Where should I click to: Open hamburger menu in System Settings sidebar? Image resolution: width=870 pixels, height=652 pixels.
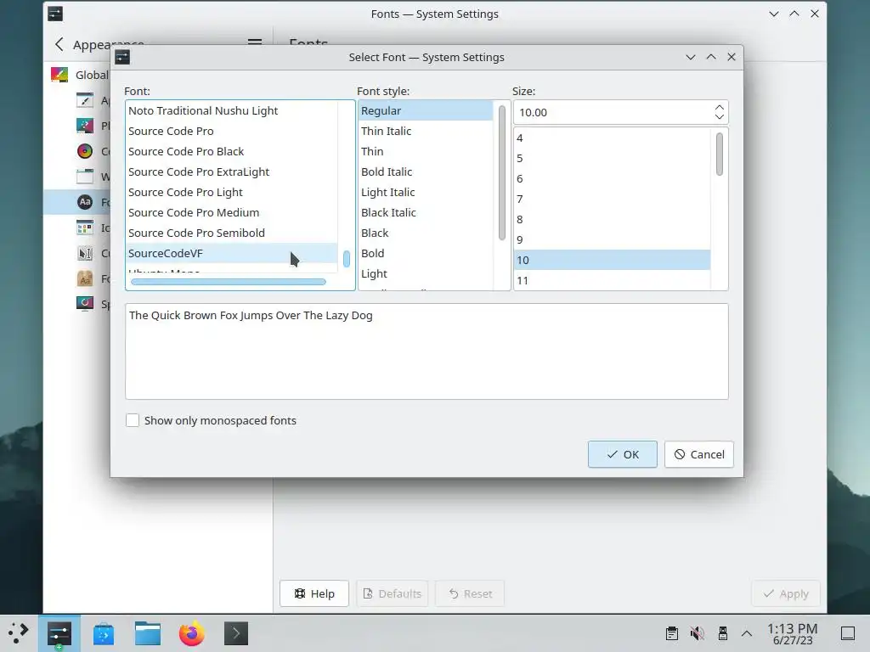click(255, 43)
